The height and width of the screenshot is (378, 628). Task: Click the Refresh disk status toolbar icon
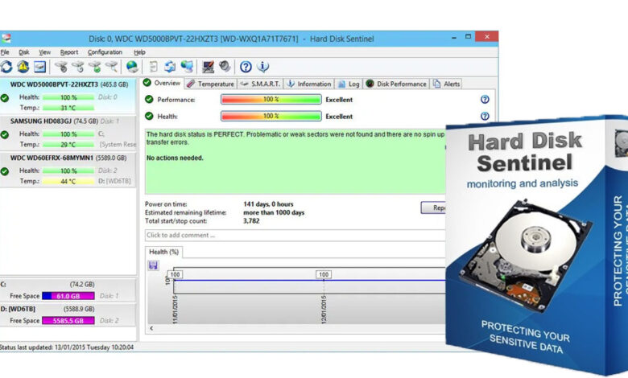pyautogui.click(x=6, y=67)
